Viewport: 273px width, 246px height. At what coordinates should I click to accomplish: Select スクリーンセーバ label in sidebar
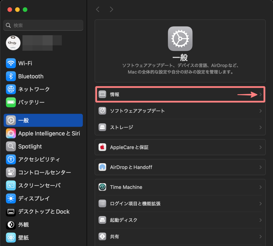(x=39, y=185)
